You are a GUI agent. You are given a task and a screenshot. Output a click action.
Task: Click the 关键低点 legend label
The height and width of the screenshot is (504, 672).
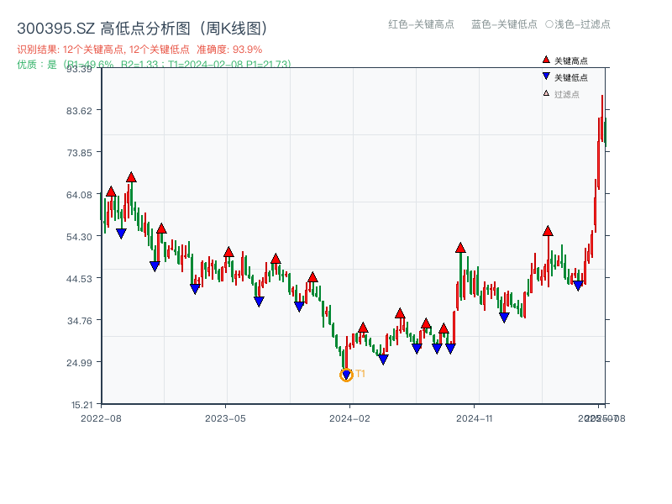pos(571,77)
